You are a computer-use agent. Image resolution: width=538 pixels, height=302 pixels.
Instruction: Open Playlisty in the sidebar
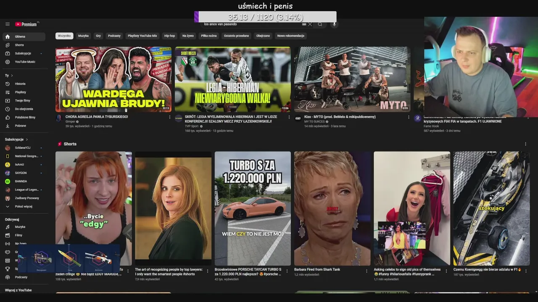click(24, 92)
